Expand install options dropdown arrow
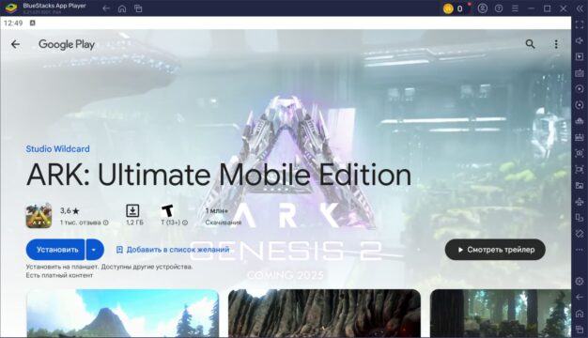588x338 pixels. 95,250
